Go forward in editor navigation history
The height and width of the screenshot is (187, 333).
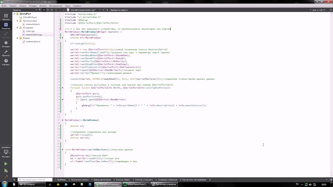[x=60, y=10]
